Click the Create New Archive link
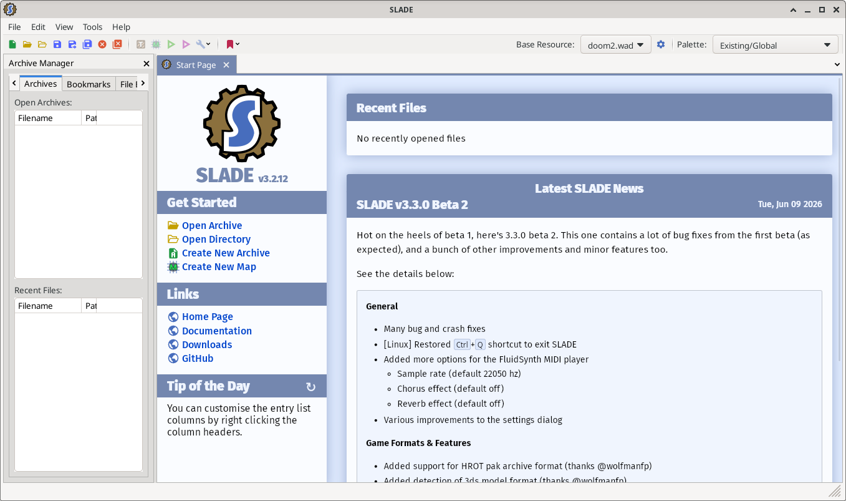This screenshot has height=501, width=846. tap(226, 253)
